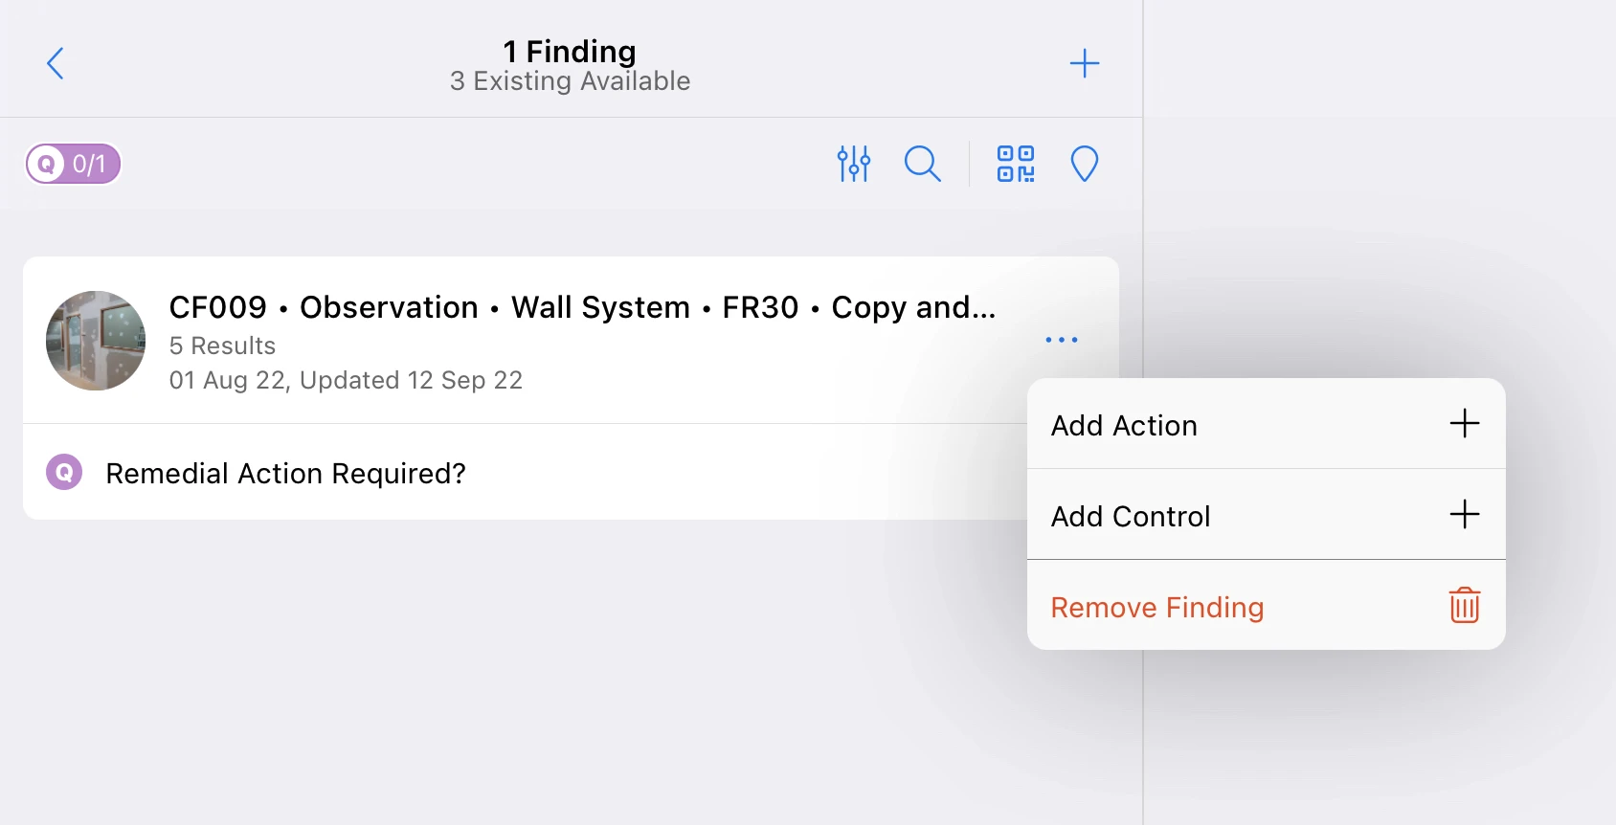Viewport: 1616px width, 825px height.
Task: Open the QR code scanner icon
Action: pos(1016,164)
